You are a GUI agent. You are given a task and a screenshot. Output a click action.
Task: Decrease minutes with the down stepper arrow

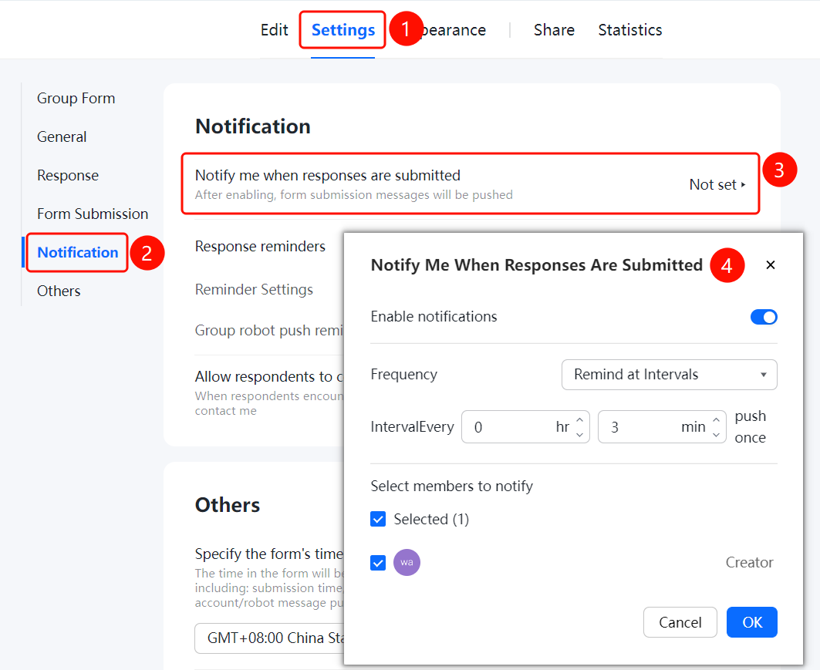click(716, 434)
